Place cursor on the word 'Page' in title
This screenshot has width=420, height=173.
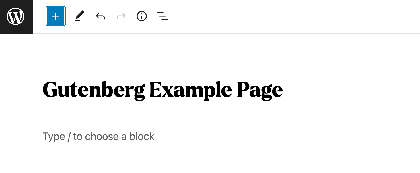(260, 90)
